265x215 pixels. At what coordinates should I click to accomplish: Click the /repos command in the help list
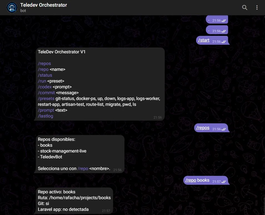pos(44,64)
